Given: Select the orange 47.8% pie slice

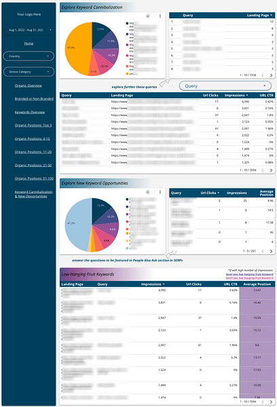Looking at the screenshot, I should tap(77, 50).
